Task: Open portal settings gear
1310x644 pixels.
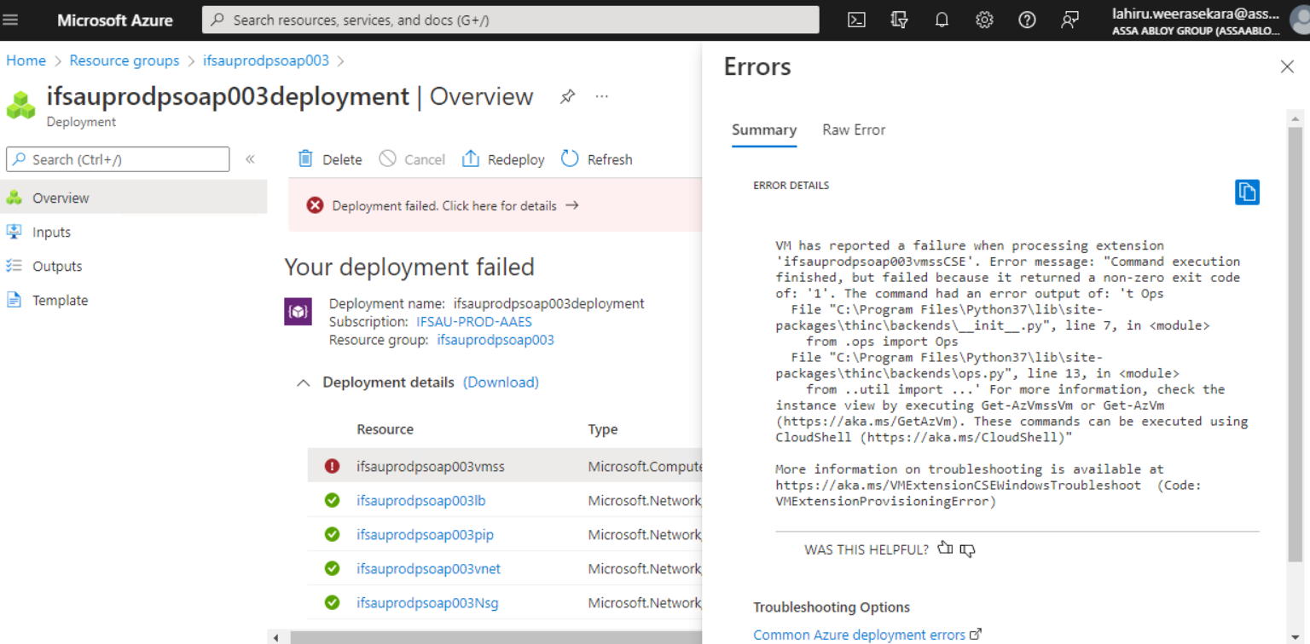Action: tap(984, 20)
